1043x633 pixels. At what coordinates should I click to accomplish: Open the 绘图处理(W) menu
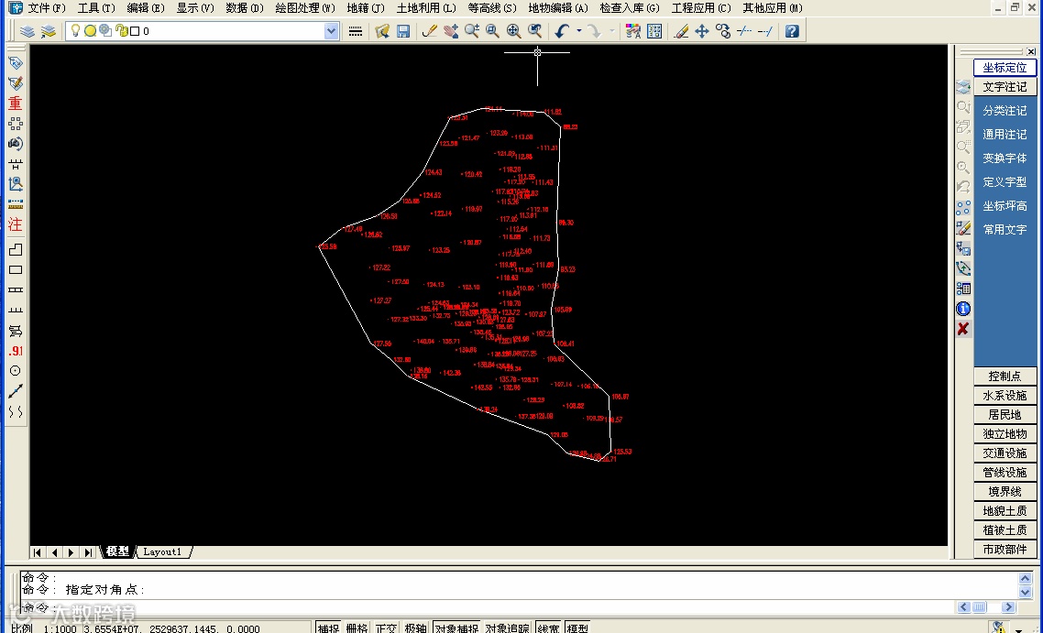pos(305,8)
